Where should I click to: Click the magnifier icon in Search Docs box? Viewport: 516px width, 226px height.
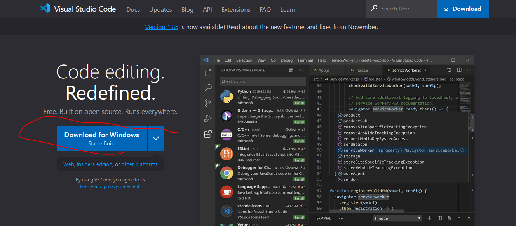(x=374, y=8)
